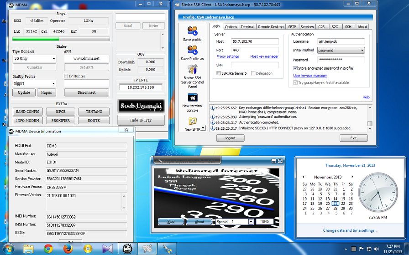Toggle Try gssapi-keyex first if available
409x255 pixels.
coord(295,82)
